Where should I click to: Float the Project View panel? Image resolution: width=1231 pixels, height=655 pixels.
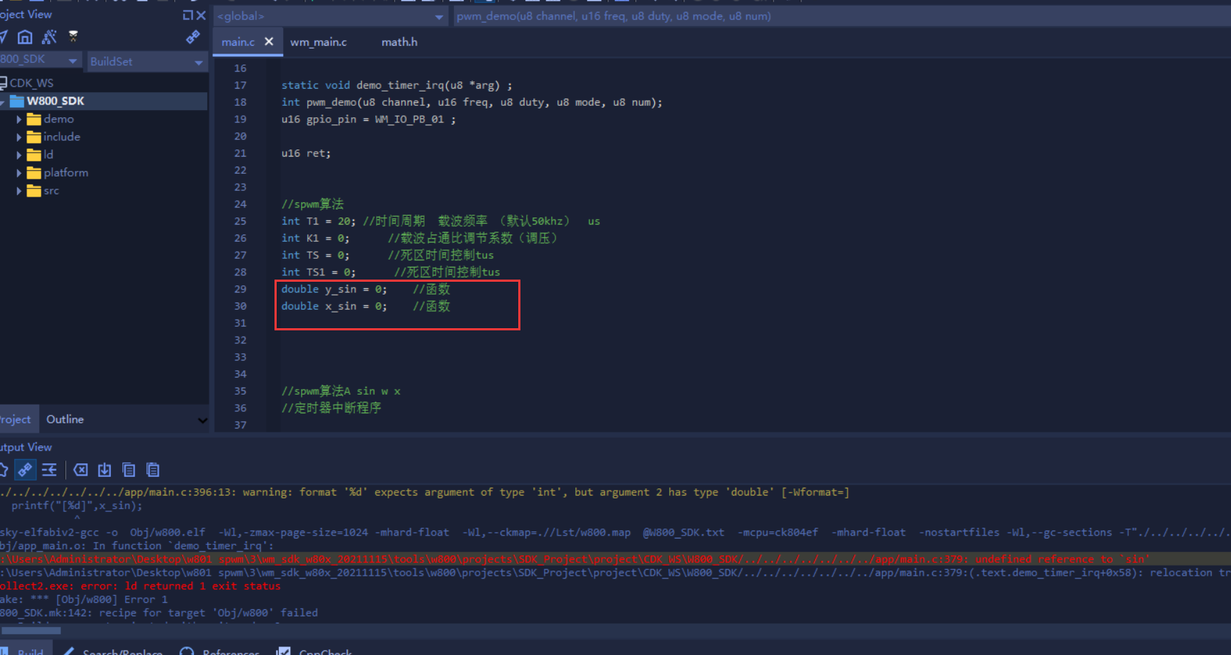click(x=187, y=15)
